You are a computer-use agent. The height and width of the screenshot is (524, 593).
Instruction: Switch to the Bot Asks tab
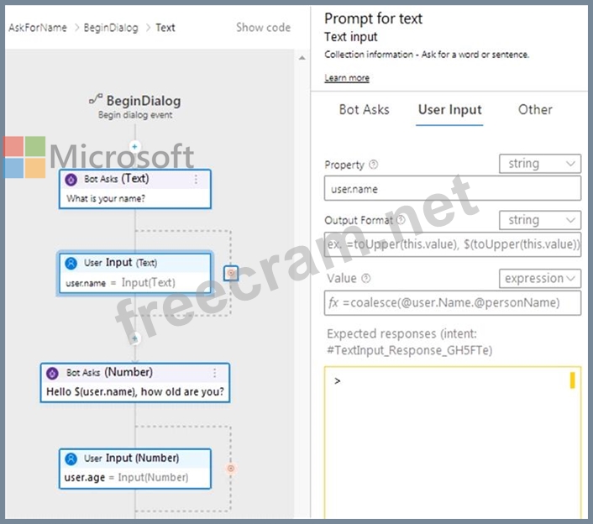click(364, 109)
